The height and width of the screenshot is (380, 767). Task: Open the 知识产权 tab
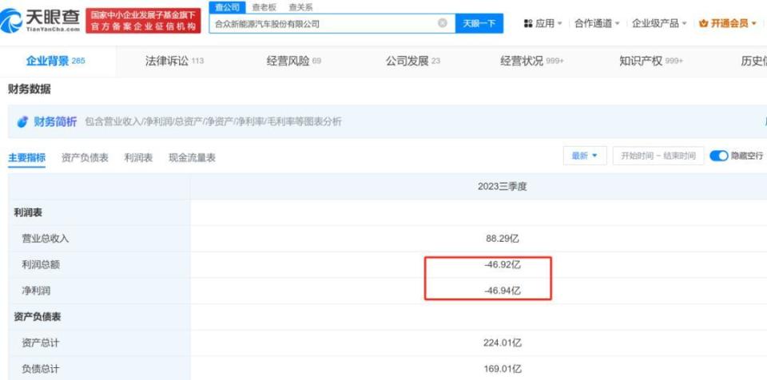[651, 61]
